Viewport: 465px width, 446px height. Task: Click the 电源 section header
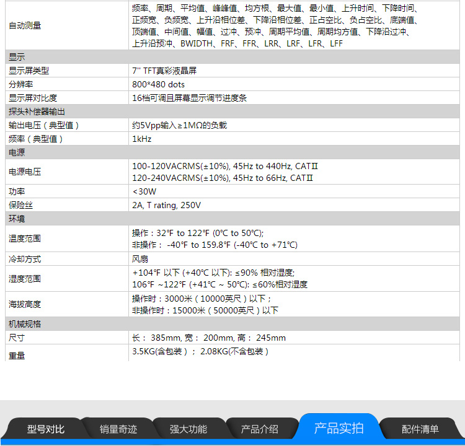(x=17, y=152)
